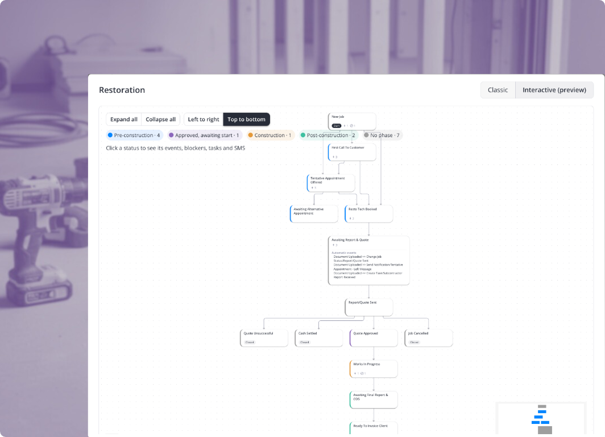Collapse the Awaiting Report & Quote node

point(368,261)
